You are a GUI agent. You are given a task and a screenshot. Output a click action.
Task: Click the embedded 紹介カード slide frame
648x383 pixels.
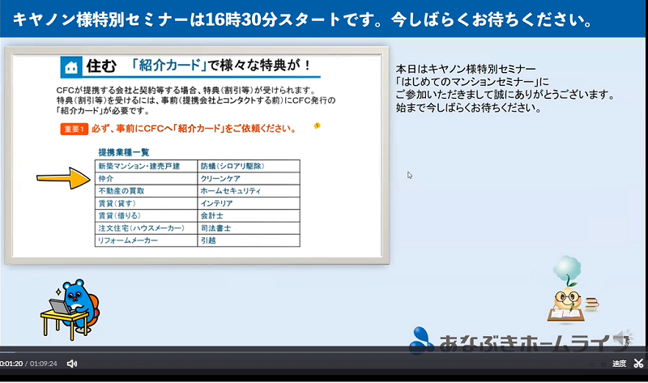click(197, 155)
